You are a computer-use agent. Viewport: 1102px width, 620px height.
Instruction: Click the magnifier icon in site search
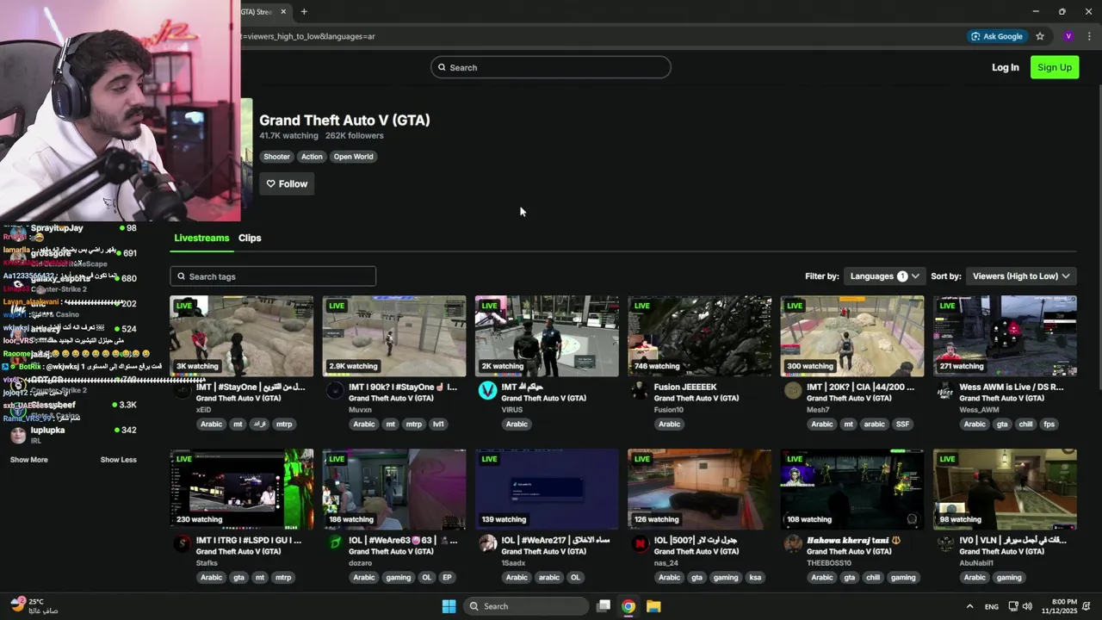[x=442, y=67]
